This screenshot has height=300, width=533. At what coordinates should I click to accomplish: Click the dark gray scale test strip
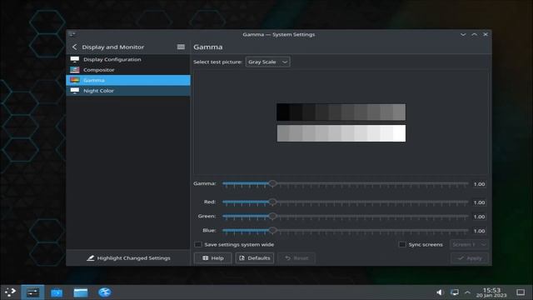click(341, 112)
